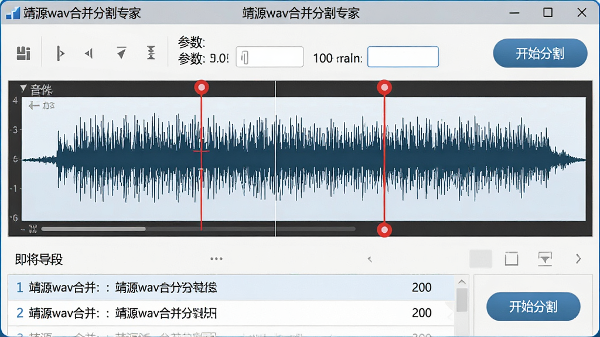Click the 即将导段 section label
The height and width of the screenshot is (337, 600).
click(x=39, y=259)
